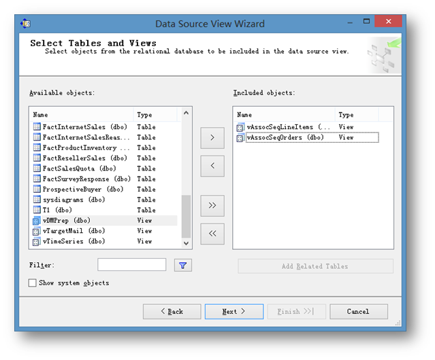Viewport: 435px width, 360px height.
Task: Close the wizard with the red X
Action: [x=389, y=21]
